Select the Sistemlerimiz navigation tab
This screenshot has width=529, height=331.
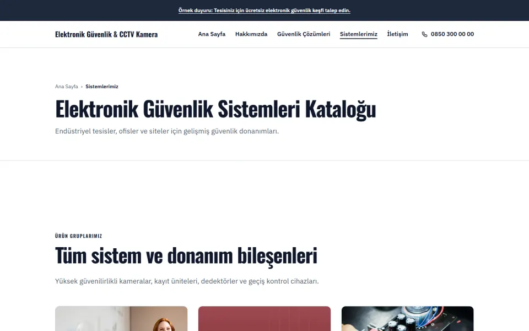pos(358,34)
